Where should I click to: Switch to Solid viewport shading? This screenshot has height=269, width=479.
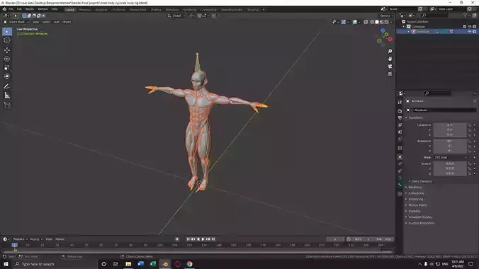click(377, 22)
